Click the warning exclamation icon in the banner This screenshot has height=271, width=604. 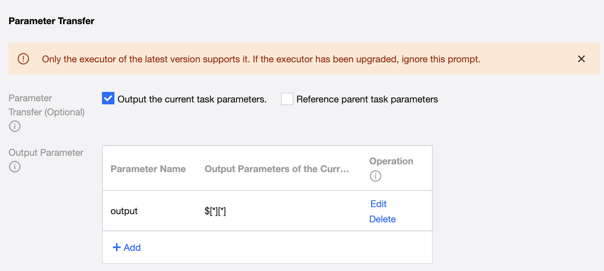pos(23,59)
